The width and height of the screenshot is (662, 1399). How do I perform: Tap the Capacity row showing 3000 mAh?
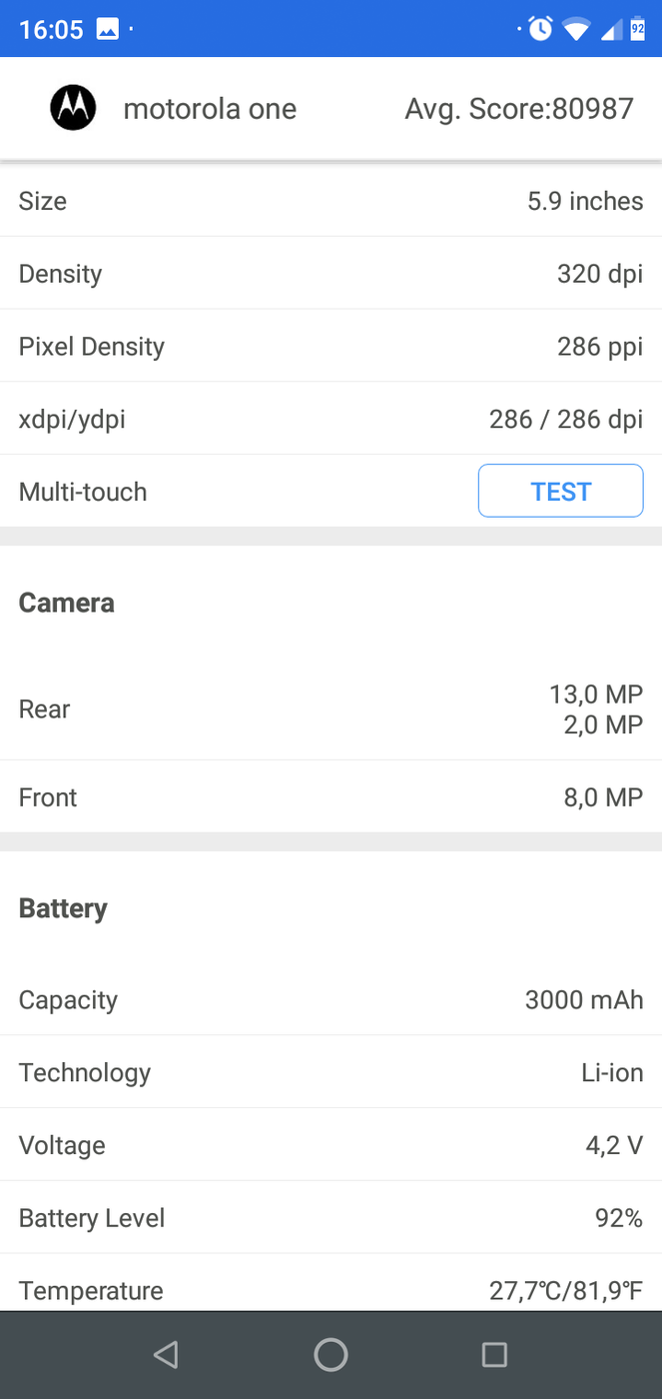click(x=331, y=999)
